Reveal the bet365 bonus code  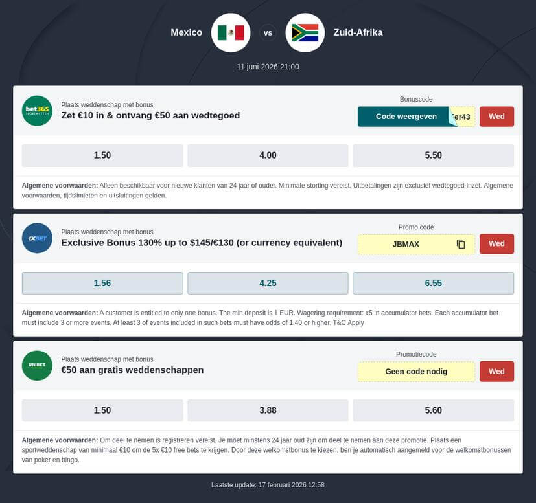pyautogui.click(x=406, y=117)
